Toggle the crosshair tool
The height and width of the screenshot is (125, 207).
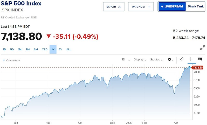(x=191, y=59)
